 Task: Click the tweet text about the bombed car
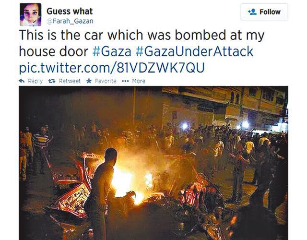tap(142, 43)
